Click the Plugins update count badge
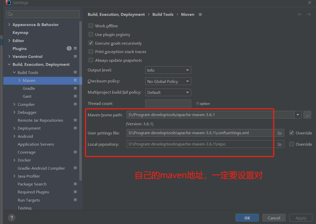Image resolution: width=316 pixels, height=224 pixels. 69,48
